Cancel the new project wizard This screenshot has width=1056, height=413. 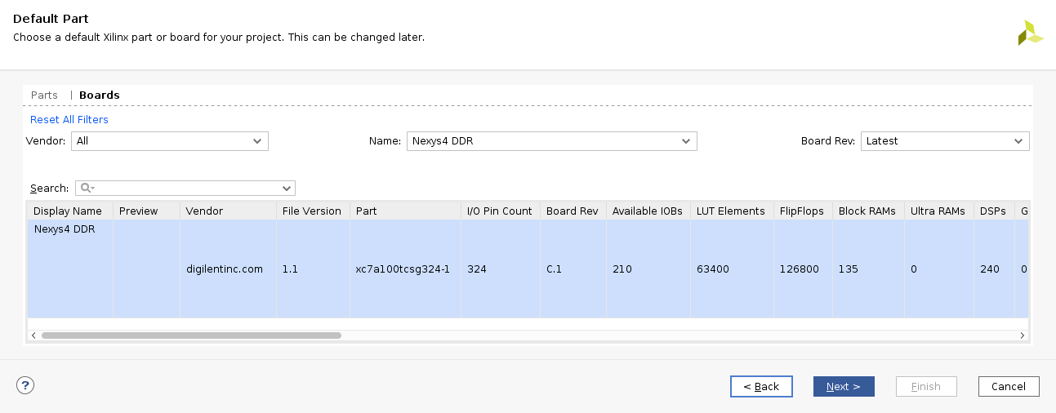tap(1009, 386)
